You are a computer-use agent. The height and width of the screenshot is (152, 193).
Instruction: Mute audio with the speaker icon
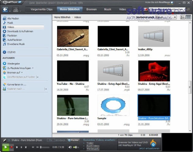tap(70, 147)
